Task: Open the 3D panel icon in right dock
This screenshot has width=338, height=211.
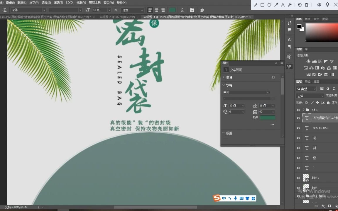Action: click(289, 56)
